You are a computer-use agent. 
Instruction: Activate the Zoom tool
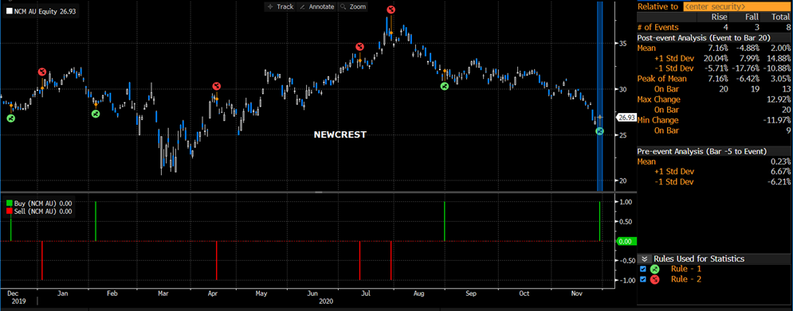353,6
